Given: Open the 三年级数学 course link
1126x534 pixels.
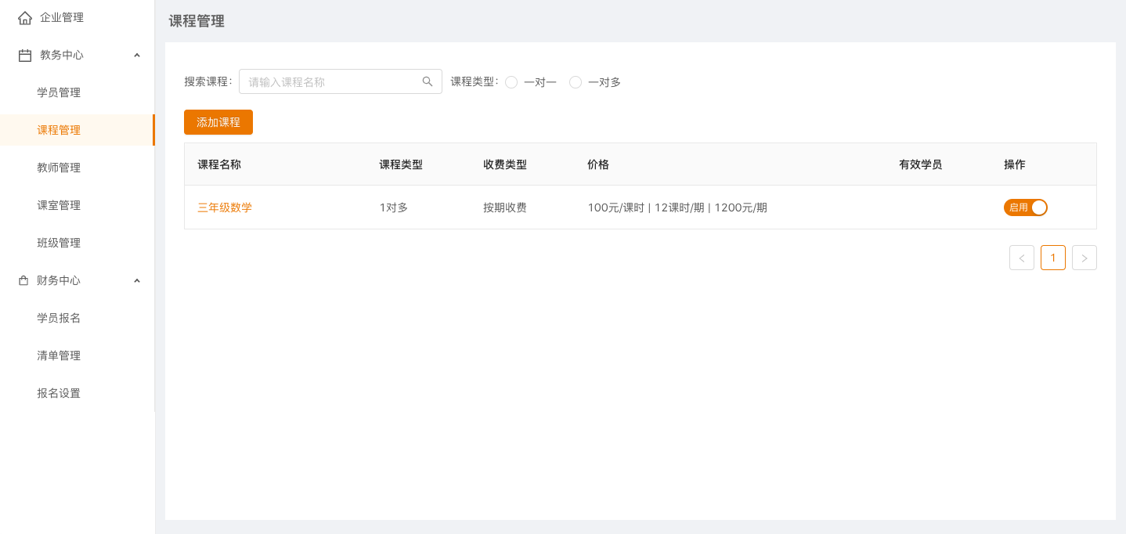Looking at the screenshot, I should click(225, 207).
